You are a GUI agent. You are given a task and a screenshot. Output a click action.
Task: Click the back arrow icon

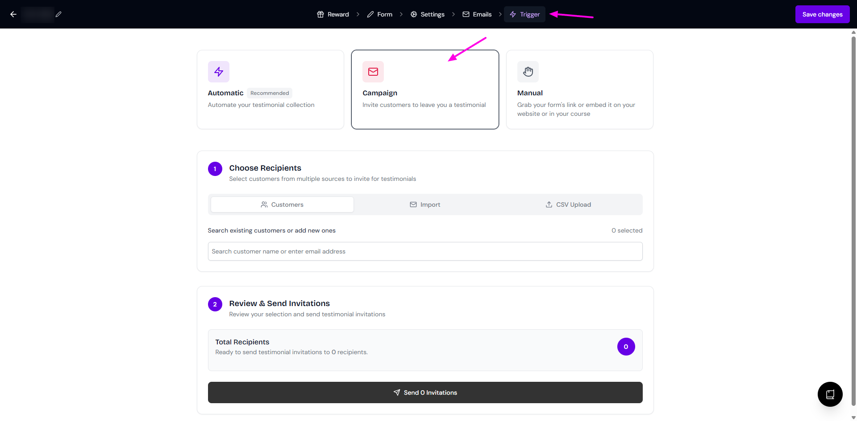point(13,14)
